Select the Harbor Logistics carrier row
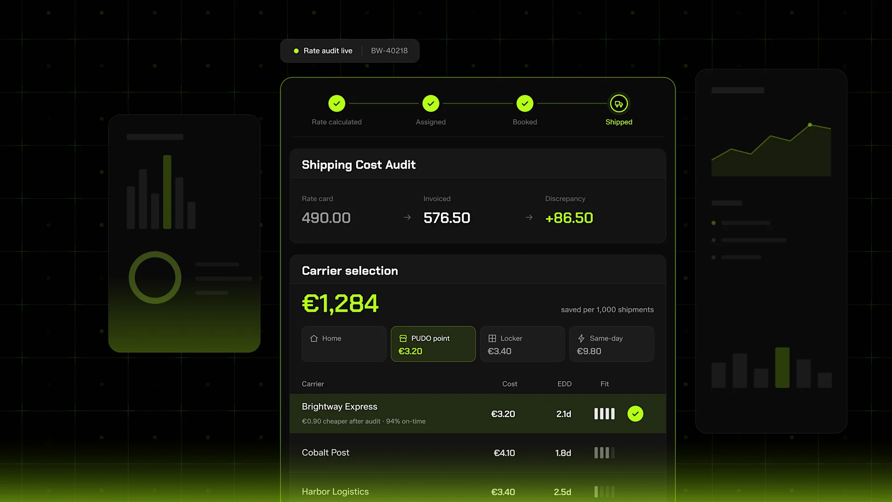The height and width of the screenshot is (502, 892). coord(478,488)
